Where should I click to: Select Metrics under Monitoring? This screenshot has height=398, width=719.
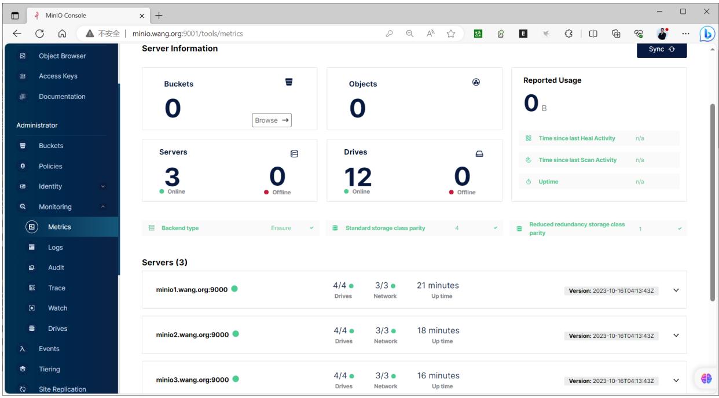pos(59,227)
